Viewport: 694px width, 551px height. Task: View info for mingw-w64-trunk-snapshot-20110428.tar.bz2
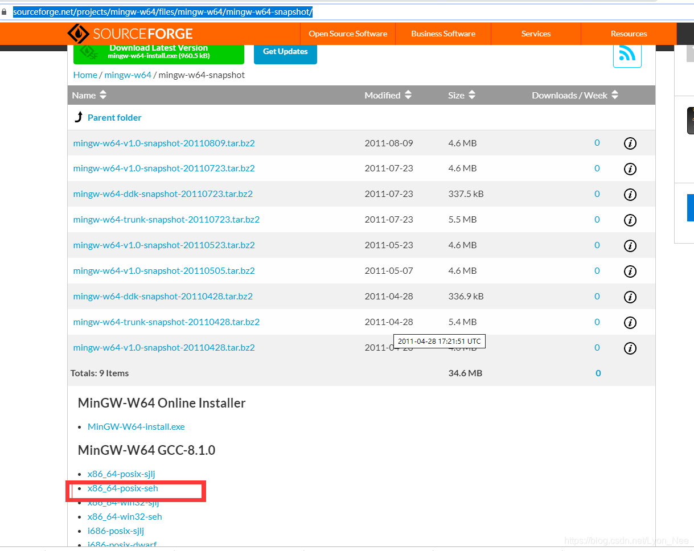630,323
